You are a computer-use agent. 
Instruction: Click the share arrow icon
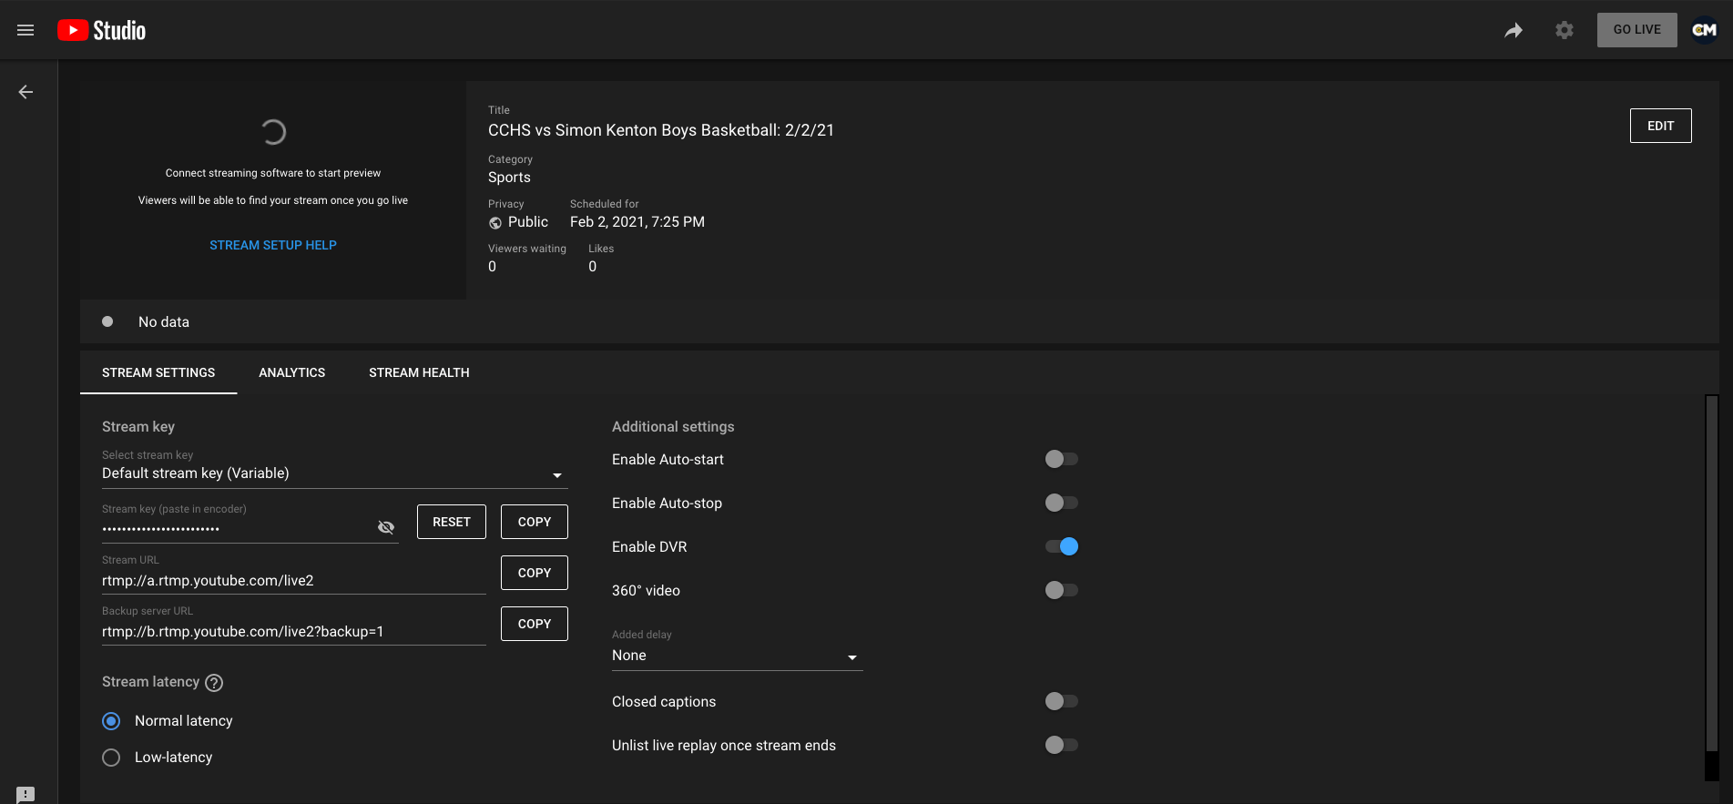pyautogui.click(x=1514, y=30)
